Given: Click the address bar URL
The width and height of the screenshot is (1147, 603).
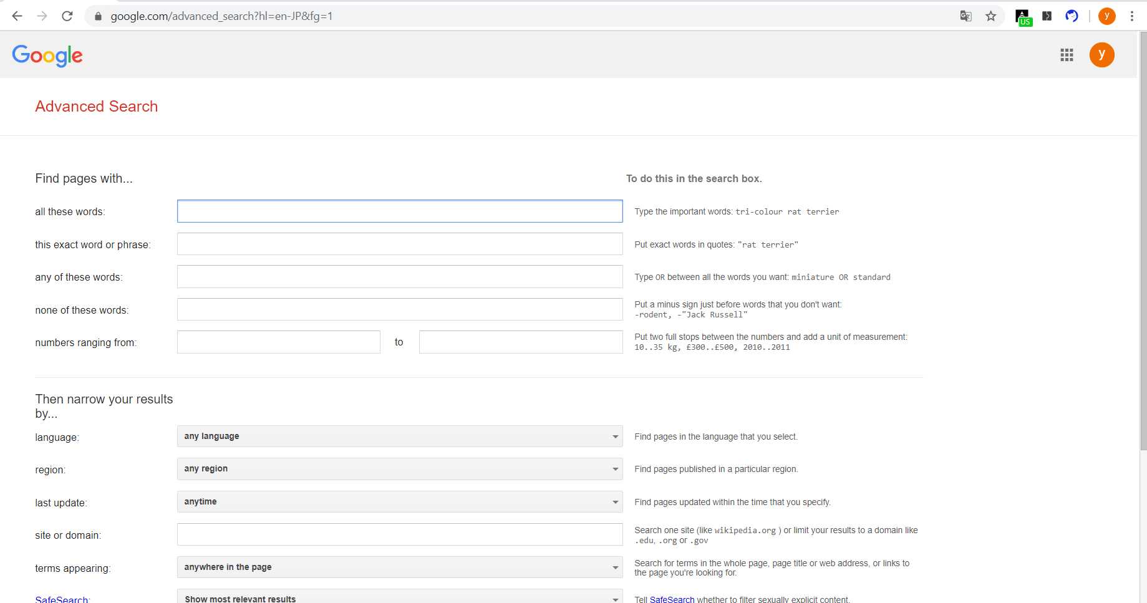Looking at the screenshot, I should (221, 16).
